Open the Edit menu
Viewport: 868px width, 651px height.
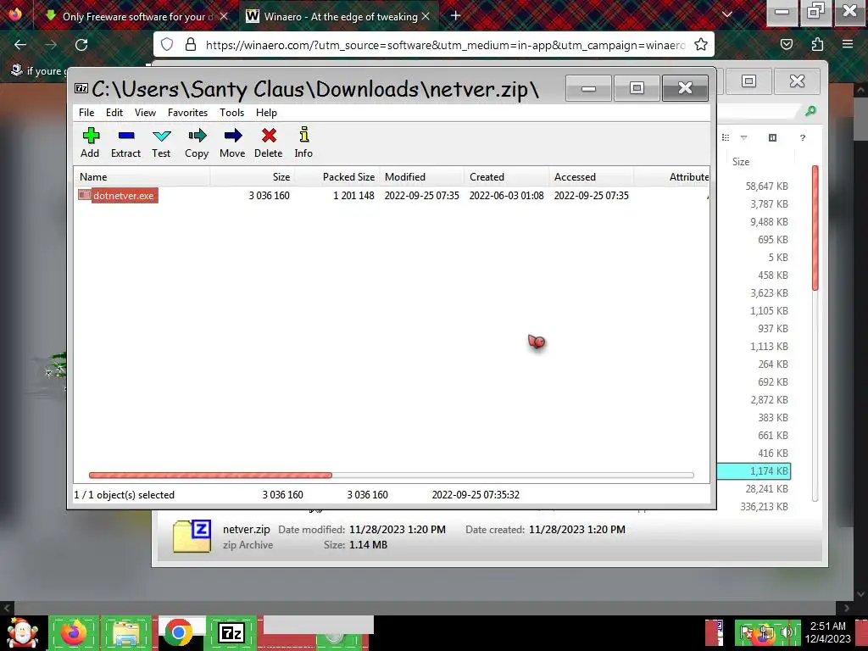114,113
